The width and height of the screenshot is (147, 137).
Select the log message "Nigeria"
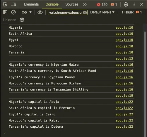pos(16,28)
